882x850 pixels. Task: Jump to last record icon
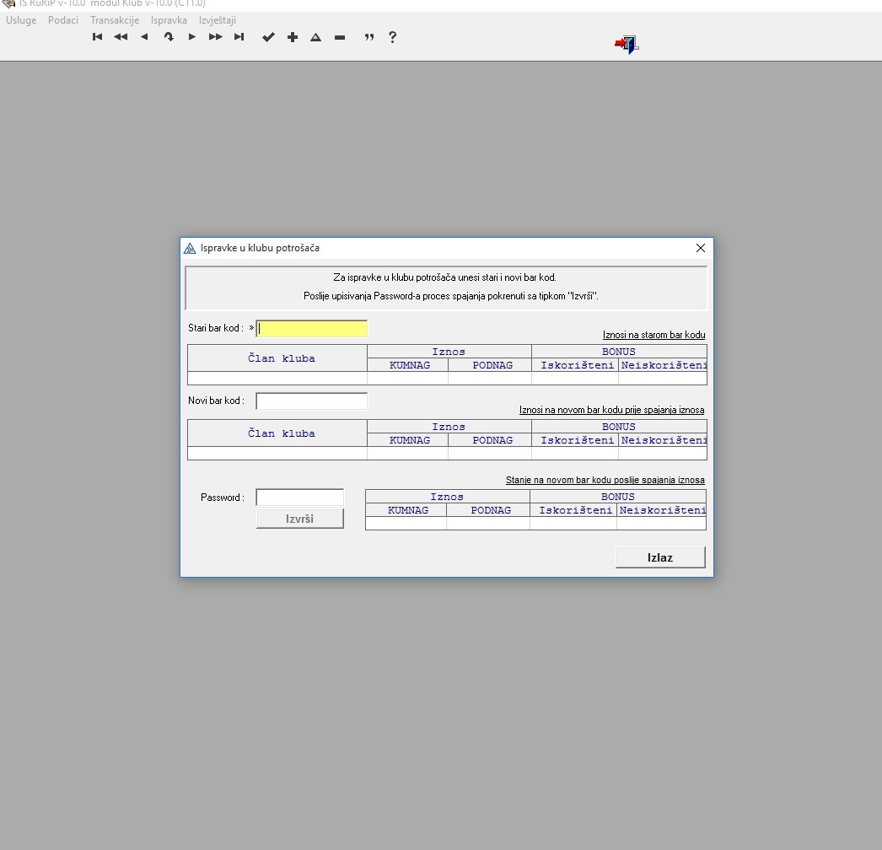click(x=239, y=37)
